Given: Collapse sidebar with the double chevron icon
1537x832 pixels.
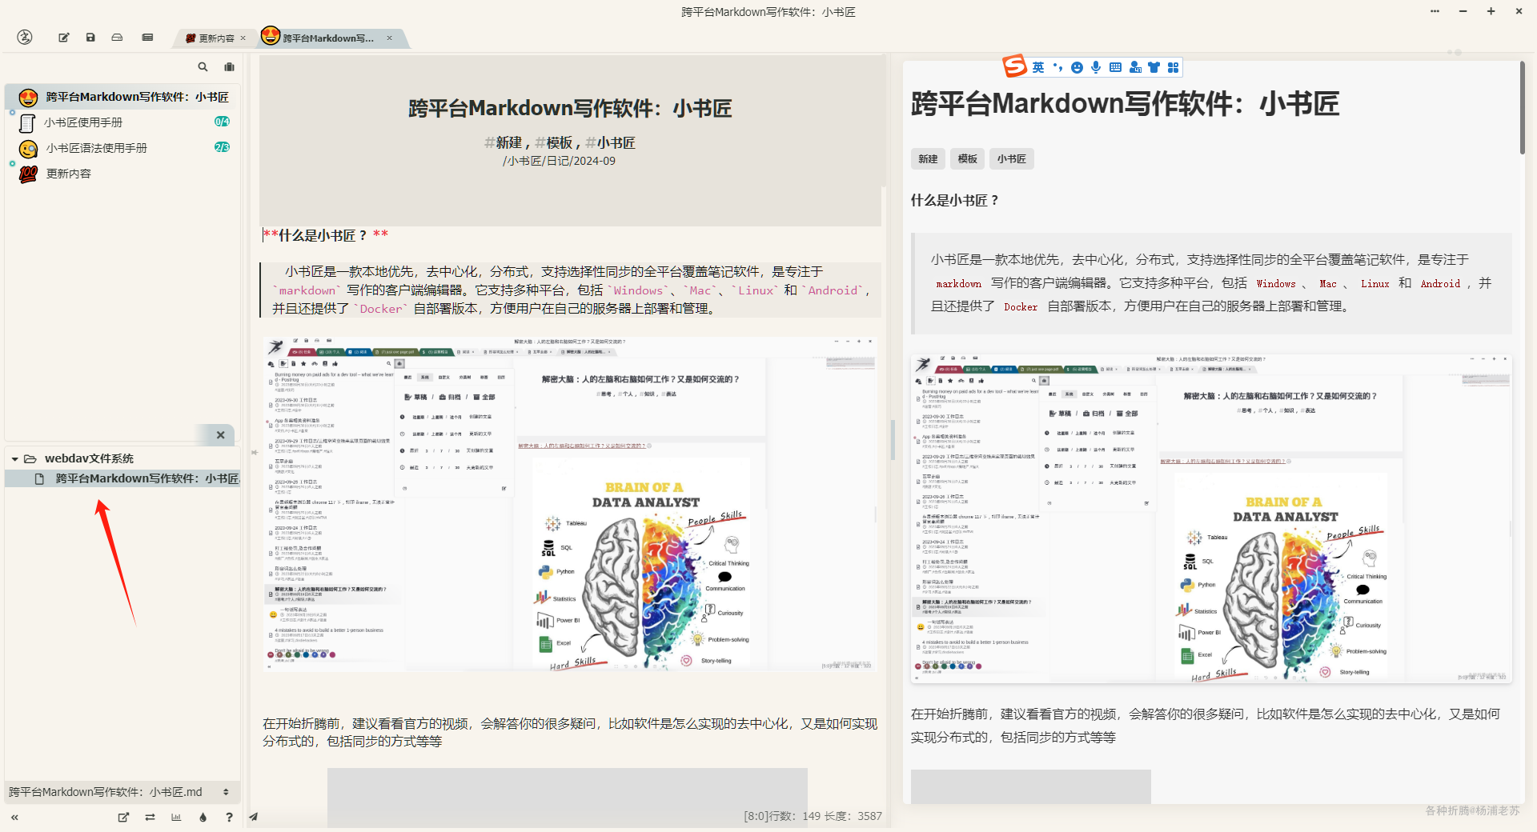Looking at the screenshot, I should tap(14, 817).
